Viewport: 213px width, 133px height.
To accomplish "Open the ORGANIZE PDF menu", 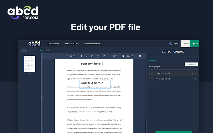I will point(54,44).
